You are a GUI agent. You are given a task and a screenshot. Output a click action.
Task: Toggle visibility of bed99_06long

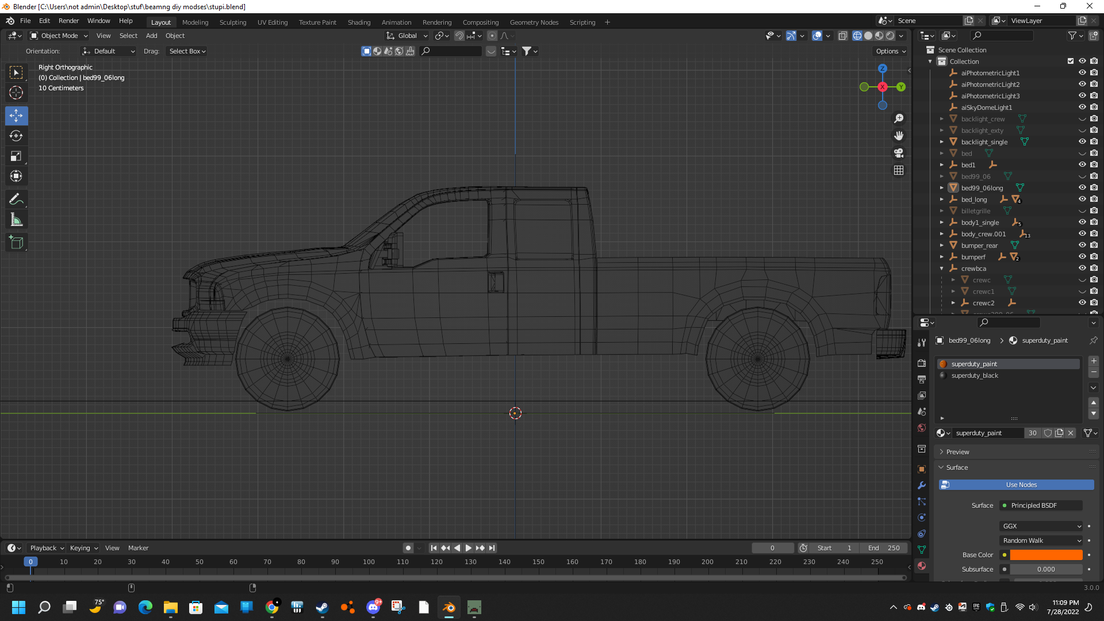point(1082,187)
